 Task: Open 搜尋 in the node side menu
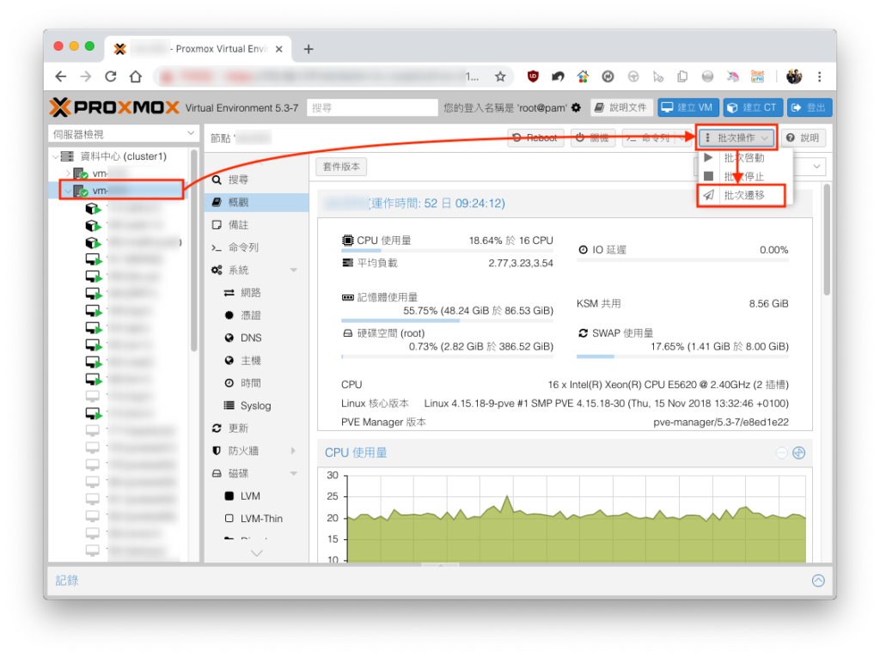[x=256, y=179]
